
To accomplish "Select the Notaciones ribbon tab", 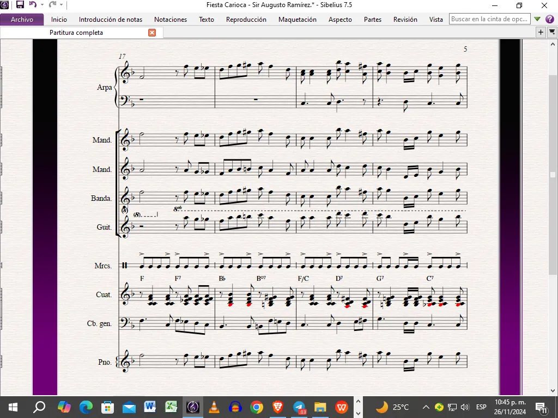I will point(171,20).
